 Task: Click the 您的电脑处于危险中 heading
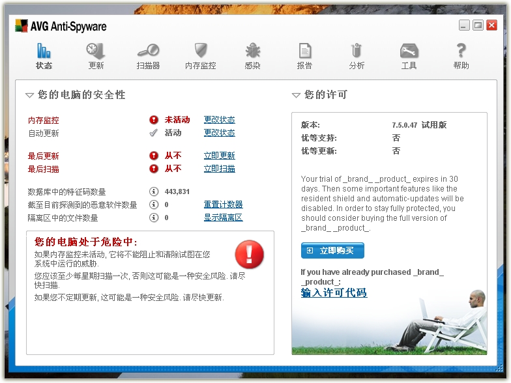click(x=86, y=242)
